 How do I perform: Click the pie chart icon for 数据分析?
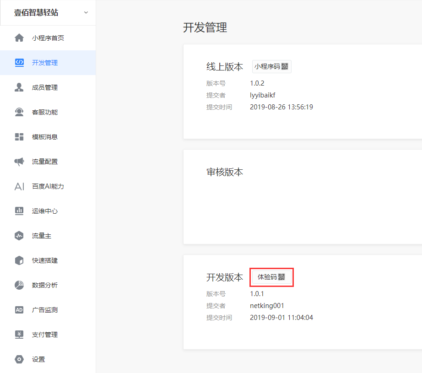coord(19,285)
